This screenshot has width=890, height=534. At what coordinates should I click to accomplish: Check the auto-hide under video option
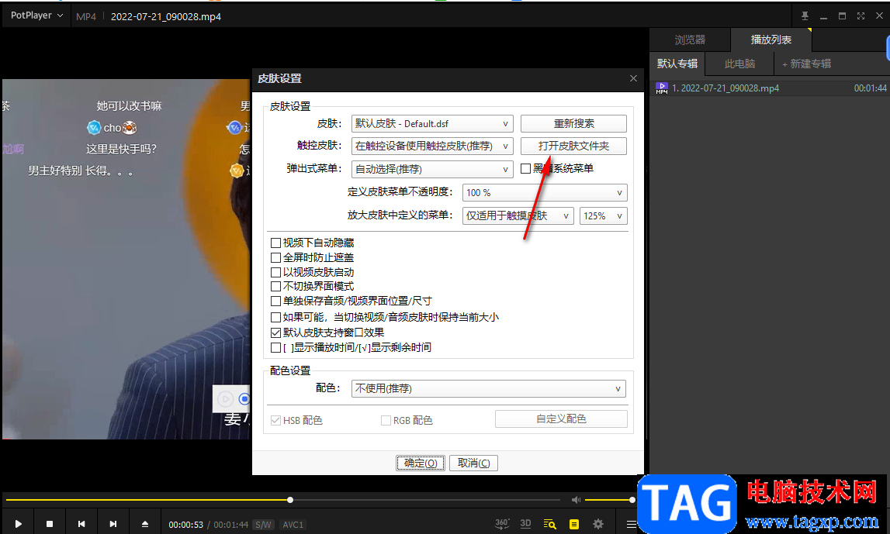276,243
